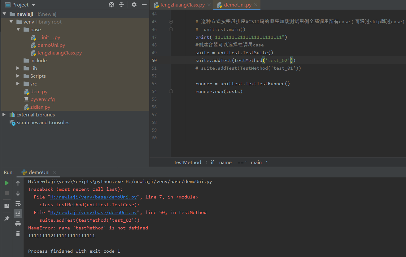This screenshot has width=406, height=257.
Task: Close the fengzhuangClass.py tab
Action: 209,5
